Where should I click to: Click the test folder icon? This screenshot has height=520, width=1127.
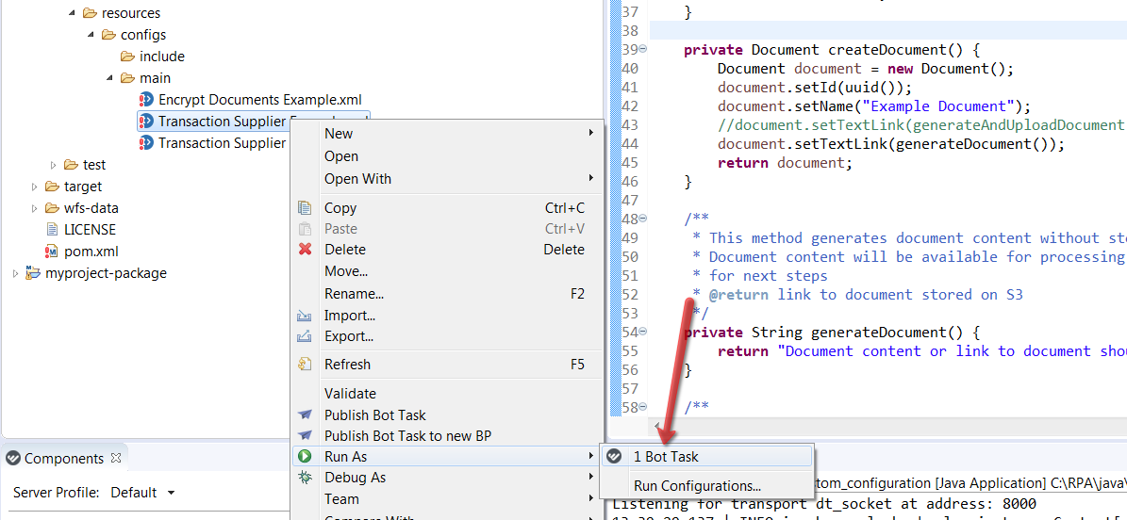pos(71,165)
